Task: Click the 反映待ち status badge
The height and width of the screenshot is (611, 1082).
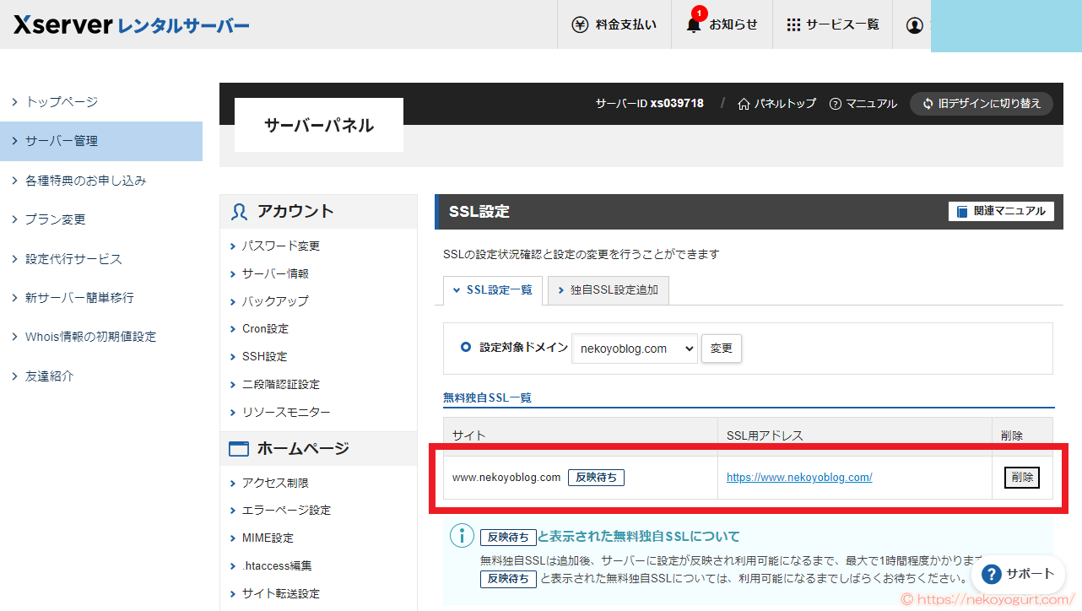Action: pos(596,477)
